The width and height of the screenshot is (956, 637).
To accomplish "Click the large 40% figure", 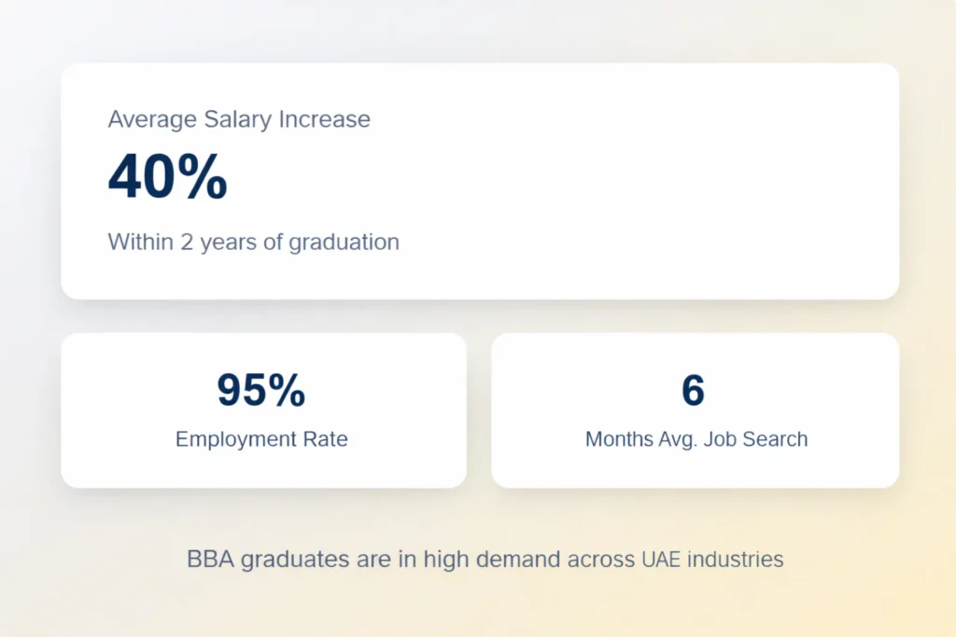I will click(x=168, y=177).
